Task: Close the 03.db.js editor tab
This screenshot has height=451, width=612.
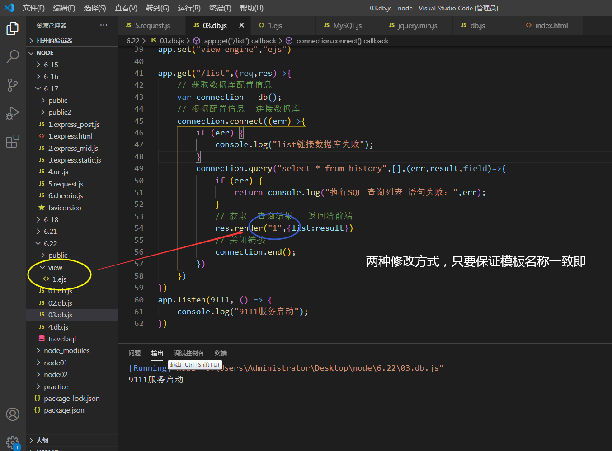Action: click(241, 25)
